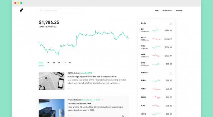The height and width of the screenshot is (117, 213).
Task: Show the 5Y chart range
Action: 70,63
